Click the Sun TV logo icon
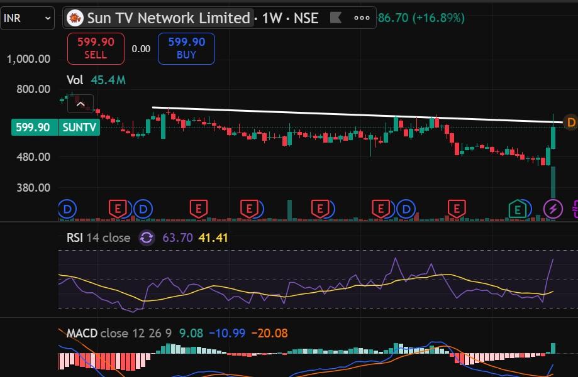This screenshot has height=377, width=578. pyautogui.click(x=75, y=18)
